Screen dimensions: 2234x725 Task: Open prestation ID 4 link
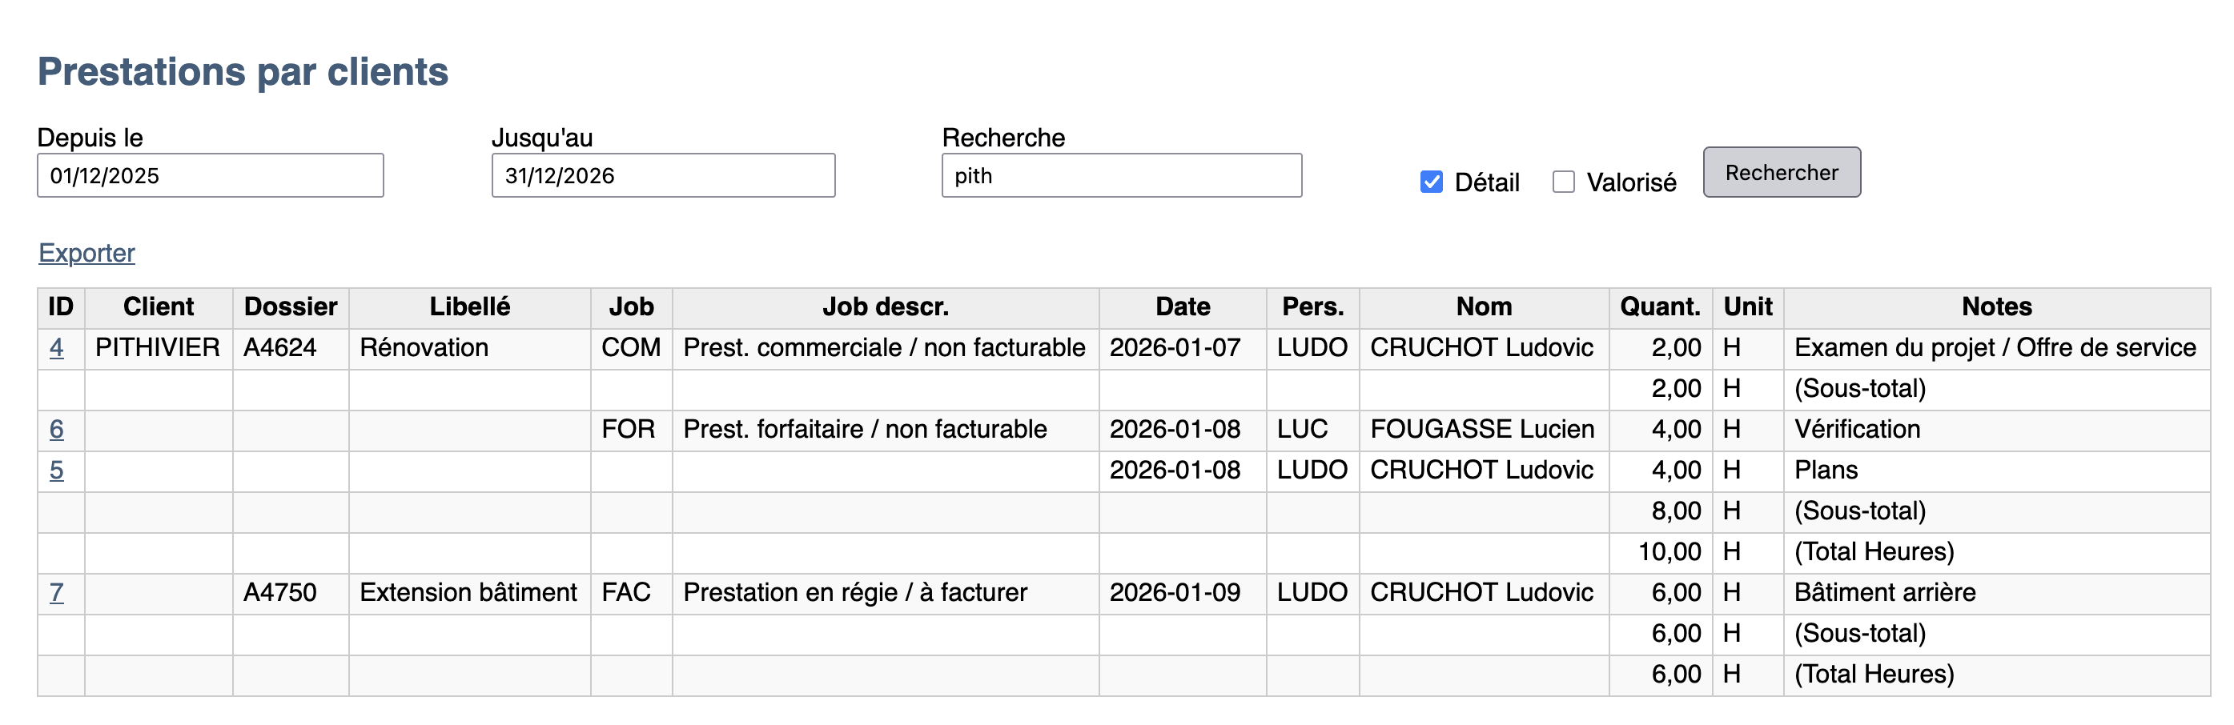pyautogui.click(x=56, y=347)
